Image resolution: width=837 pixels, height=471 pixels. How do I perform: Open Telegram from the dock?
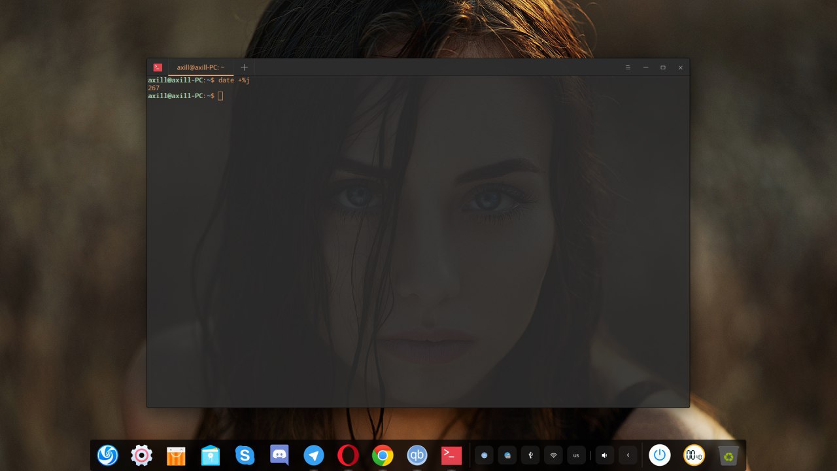[x=314, y=455]
